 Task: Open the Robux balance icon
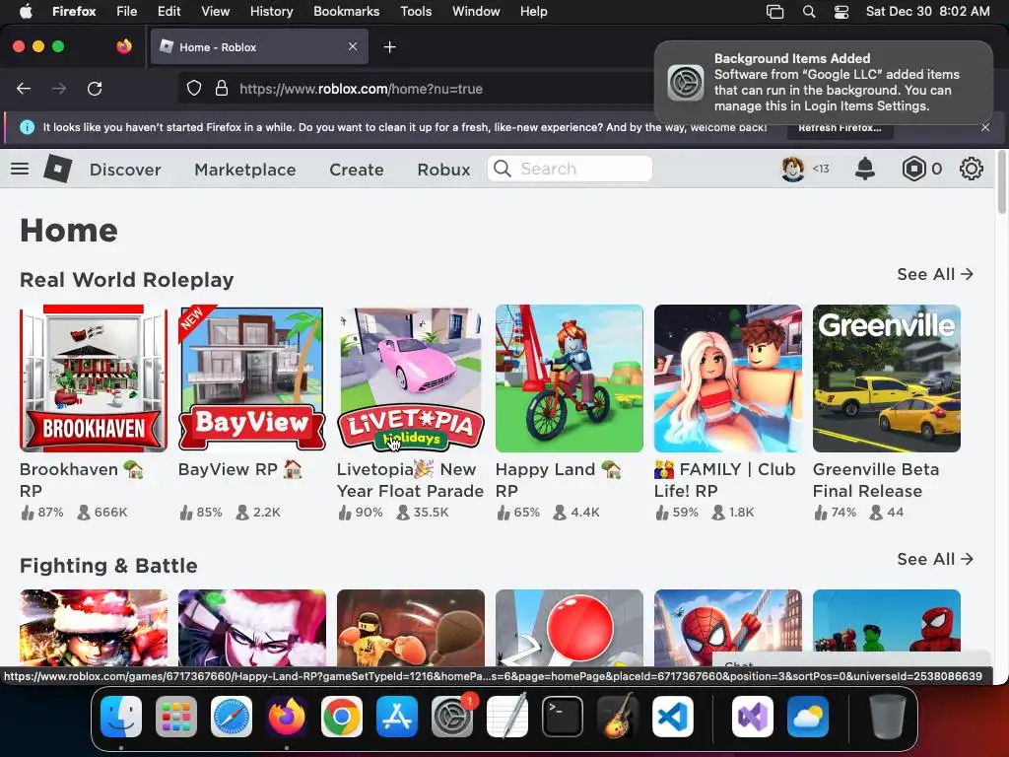click(x=913, y=169)
